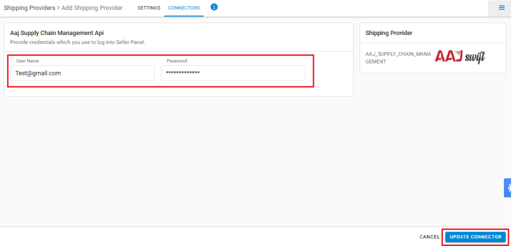Click the blue info icon beside Connectors
The height and width of the screenshot is (246, 512).
click(x=214, y=7)
